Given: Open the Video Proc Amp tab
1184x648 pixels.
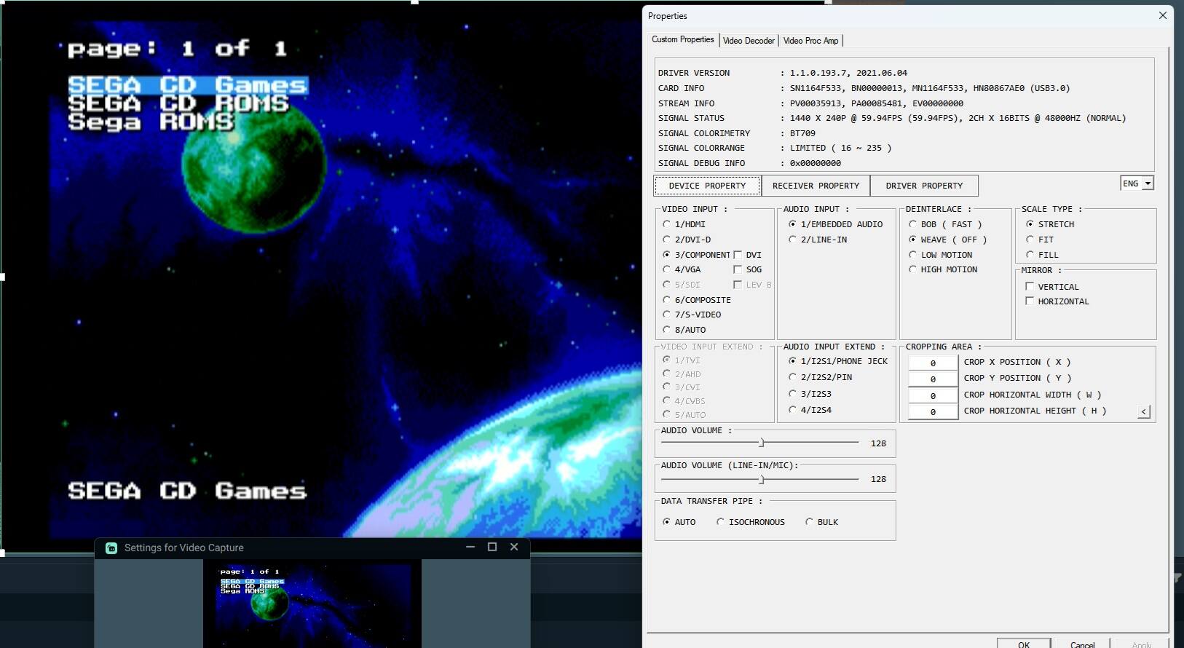Looking at the screenshot, I should point(810,41).
